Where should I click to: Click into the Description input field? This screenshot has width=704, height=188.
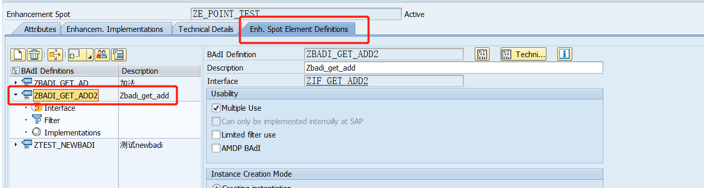click(x=453, y=68)
